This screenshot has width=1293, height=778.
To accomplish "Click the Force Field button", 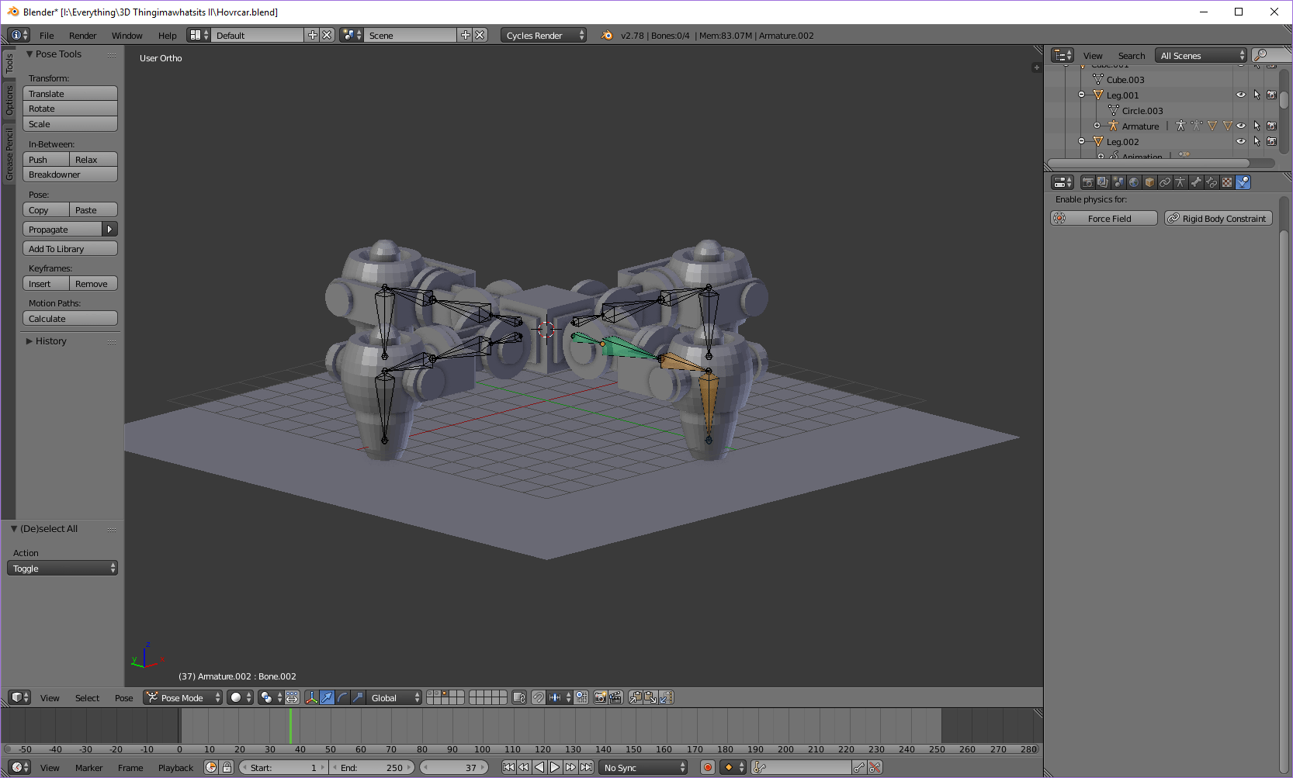I will 1104,218.
